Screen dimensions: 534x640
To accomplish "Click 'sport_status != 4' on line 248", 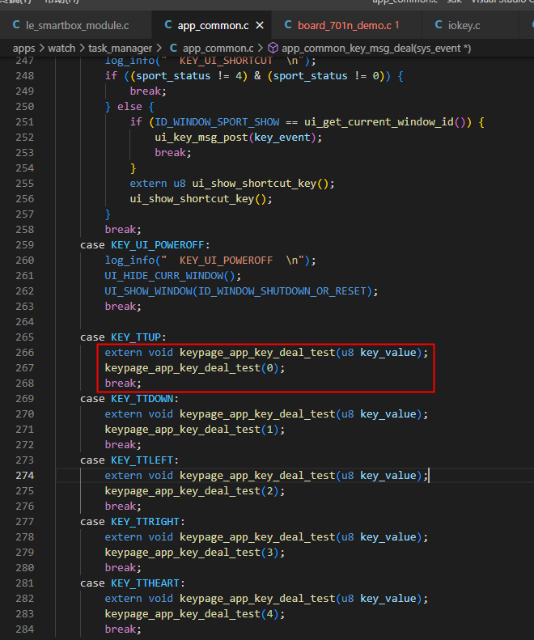I will (x=189, y=76).
